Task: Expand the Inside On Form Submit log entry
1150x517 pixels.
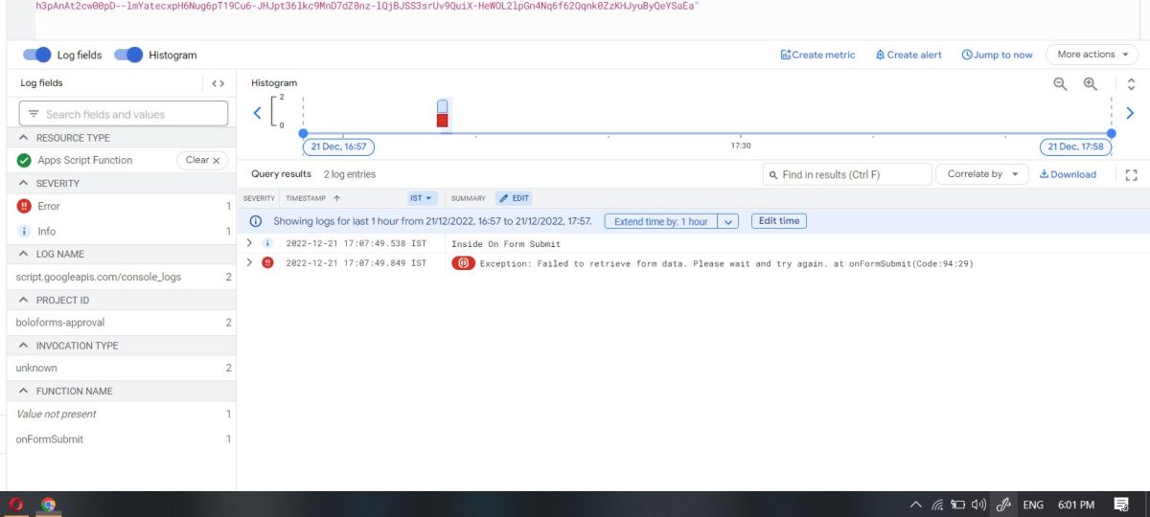Action: [x=250, y=243]
